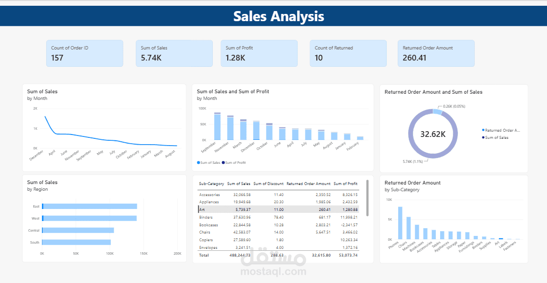This screenshot has height=283, width=547.
Task: Click the Sum of Sales legend marker in the bar chart
Action: click(198, 162)
